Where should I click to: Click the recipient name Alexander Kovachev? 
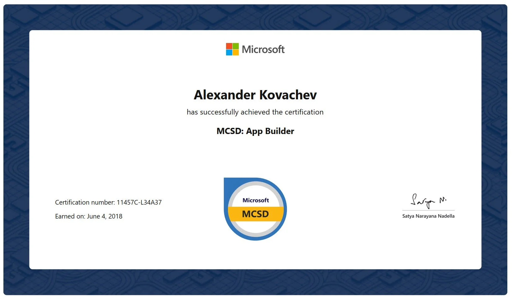[x=255, y=95]
